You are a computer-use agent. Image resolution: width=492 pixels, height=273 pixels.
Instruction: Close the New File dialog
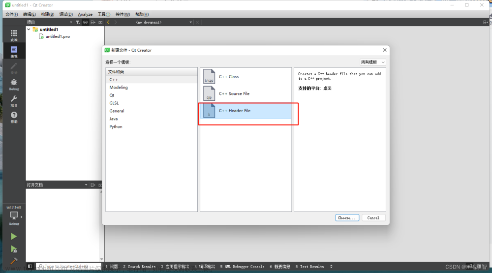tap(385, 50)
